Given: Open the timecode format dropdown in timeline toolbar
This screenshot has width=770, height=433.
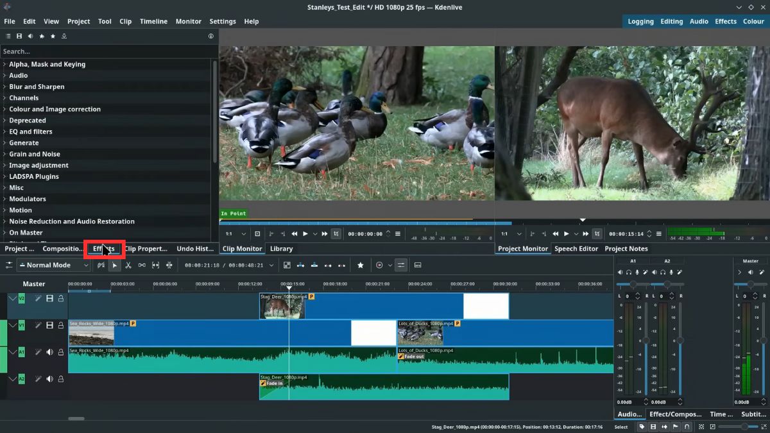Looking at the screenshot, I should [271, 265].
